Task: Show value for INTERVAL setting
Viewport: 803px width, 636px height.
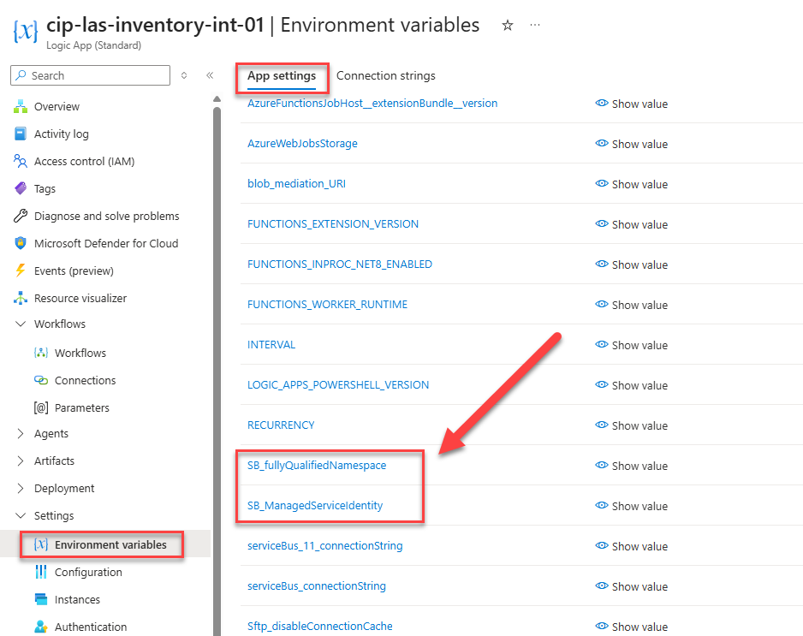Action: click(631, 345)
